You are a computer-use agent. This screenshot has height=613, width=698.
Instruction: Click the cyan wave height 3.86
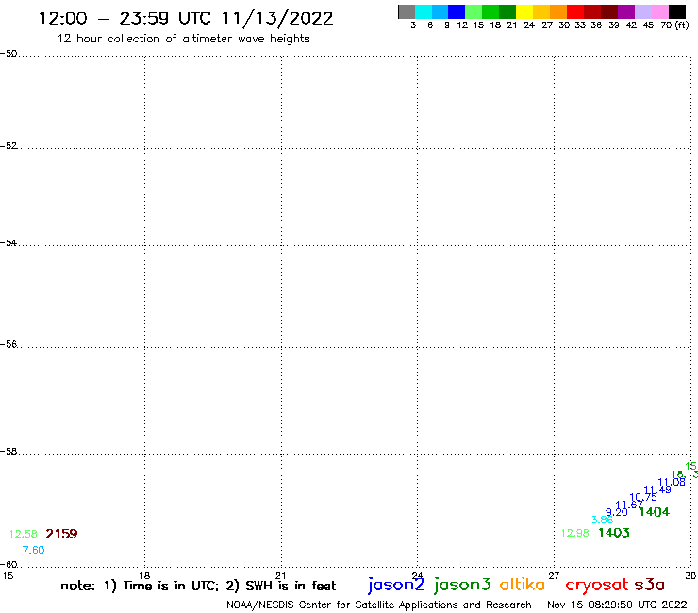pos(602,520)
